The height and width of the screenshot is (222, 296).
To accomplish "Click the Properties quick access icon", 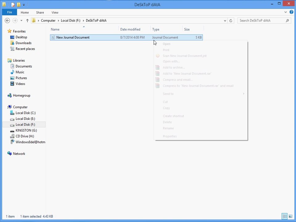I will [13, 5].
